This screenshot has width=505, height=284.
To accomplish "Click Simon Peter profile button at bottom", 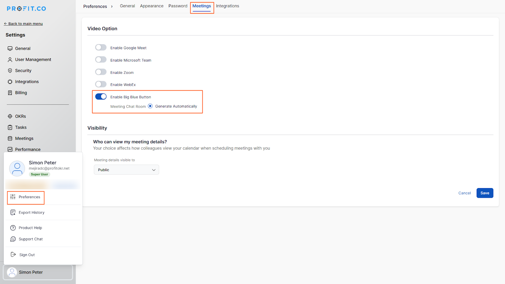I will pyautogui.click(x=38, y=272).
